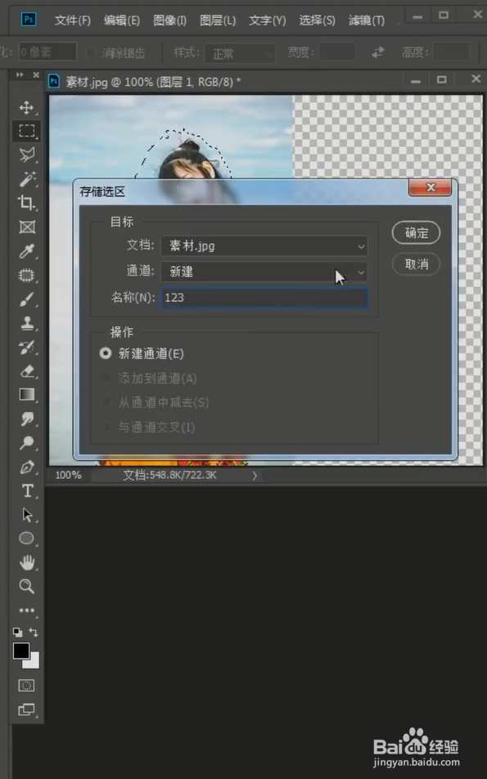The height and width of the screenshot is (779, 487).
Task: Click the 文档:548.8K/722.3K status text
Action: coord(169,475)
